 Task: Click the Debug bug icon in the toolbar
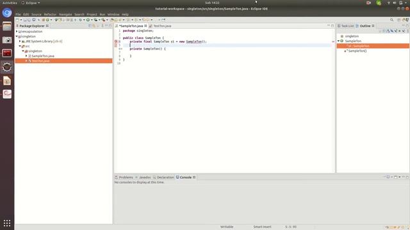click(81, 20)
